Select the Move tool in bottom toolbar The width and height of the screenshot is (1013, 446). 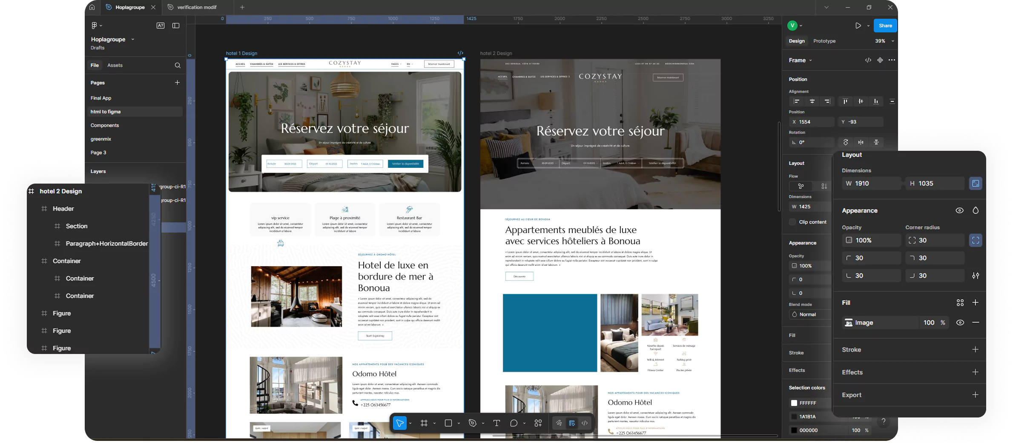(400, 423)
